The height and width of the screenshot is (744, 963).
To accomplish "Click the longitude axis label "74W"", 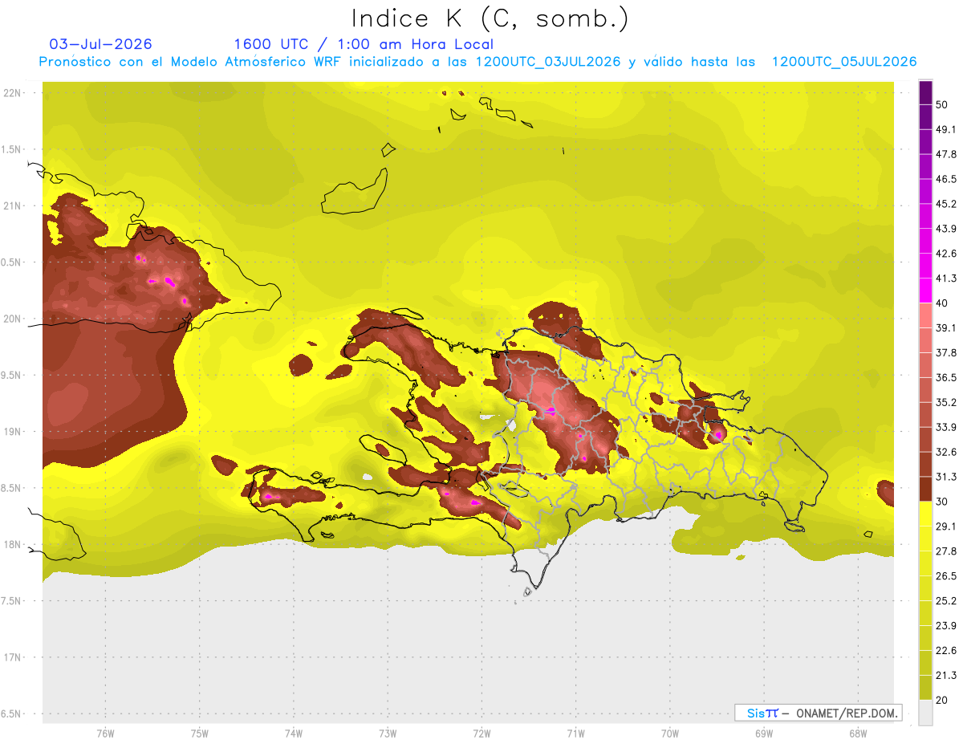I will click(293, 733).
